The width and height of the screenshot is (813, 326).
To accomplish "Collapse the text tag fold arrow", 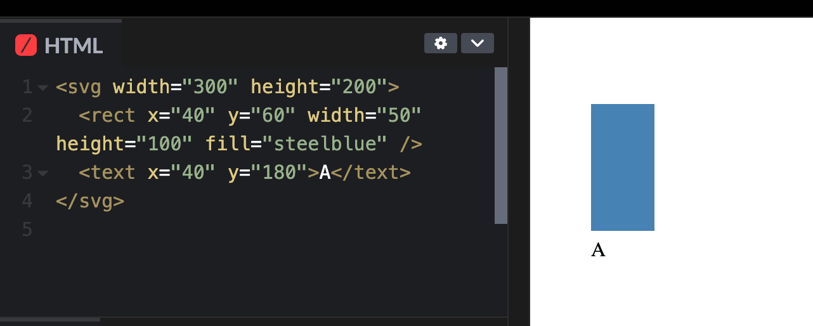I will (x=43, y=173).
